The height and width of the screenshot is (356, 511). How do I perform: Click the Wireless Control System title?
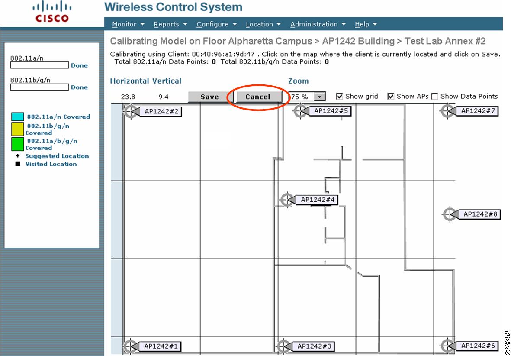coord(174,7)
